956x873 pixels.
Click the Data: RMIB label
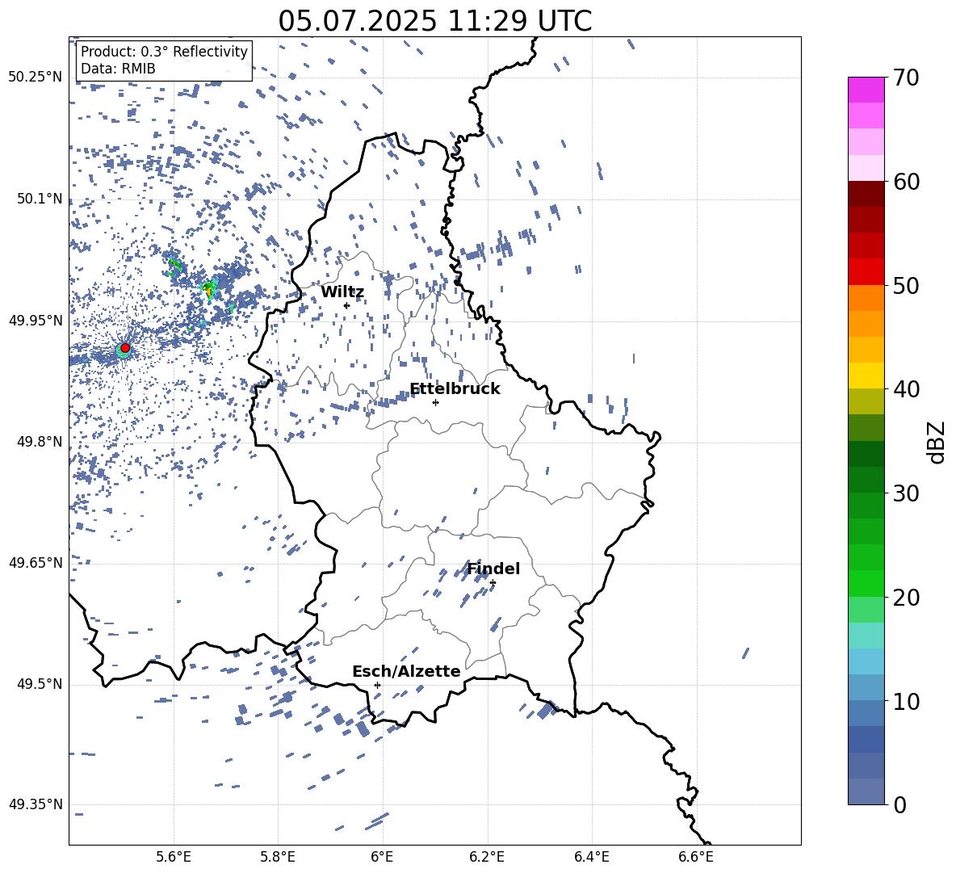(118, 69)
